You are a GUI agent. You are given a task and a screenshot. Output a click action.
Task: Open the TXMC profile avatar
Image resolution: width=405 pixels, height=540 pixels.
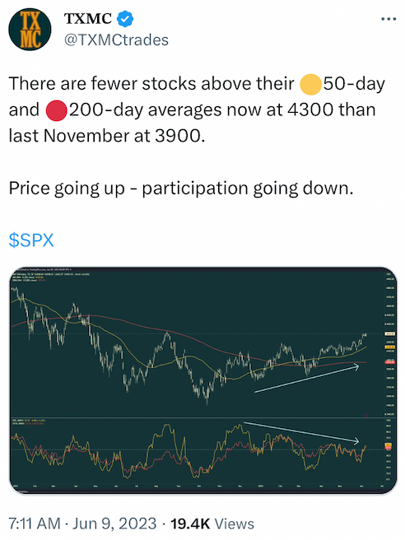click(30, 30)
